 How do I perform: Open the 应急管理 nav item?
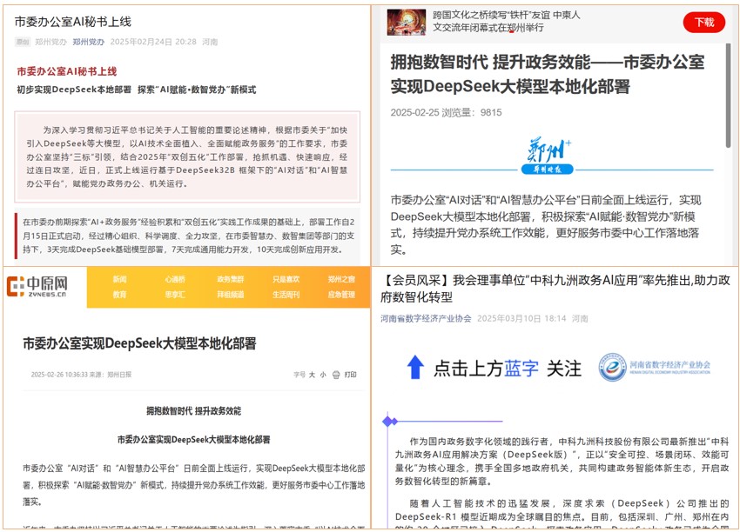[x=341, y=295]
